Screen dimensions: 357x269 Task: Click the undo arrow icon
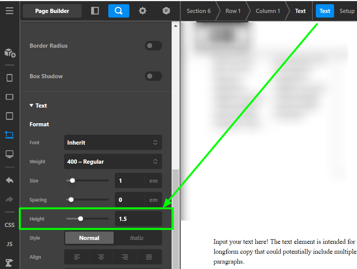click(10, 180)
